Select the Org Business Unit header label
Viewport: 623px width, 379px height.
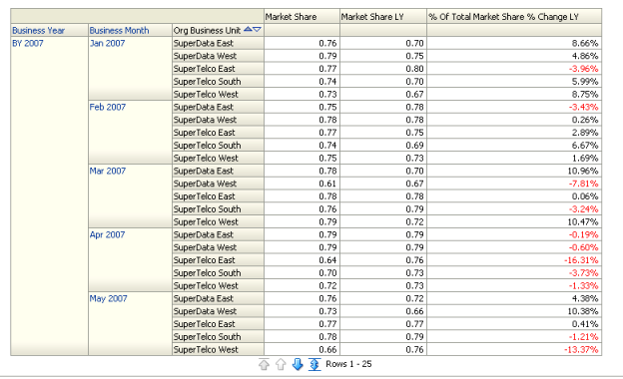coord(207,31)
